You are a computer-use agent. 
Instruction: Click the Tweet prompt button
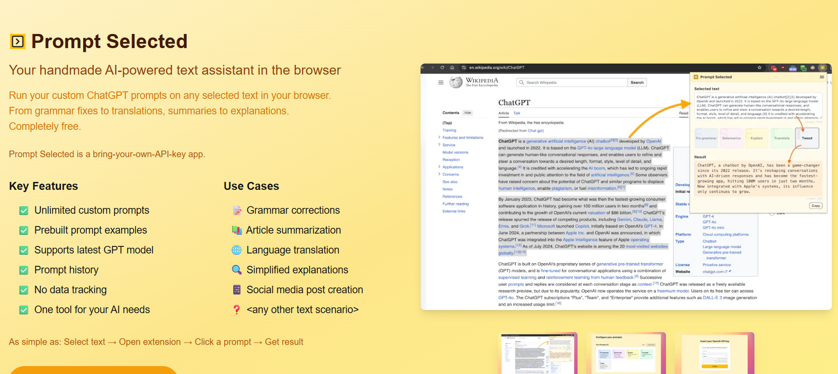point(807,138)
